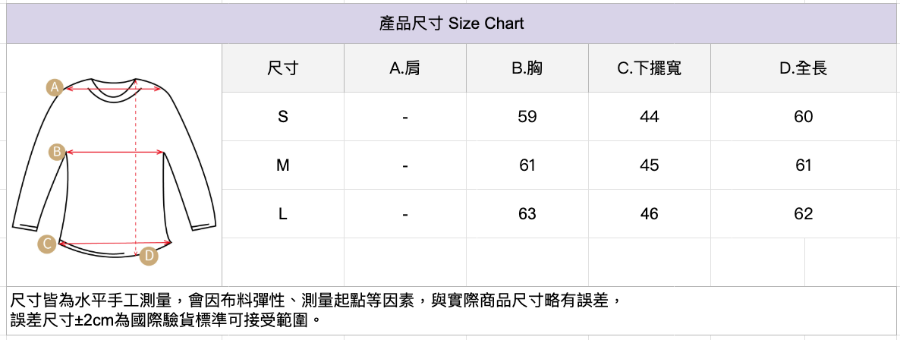Select the L size row label

[x=283, y=214]
